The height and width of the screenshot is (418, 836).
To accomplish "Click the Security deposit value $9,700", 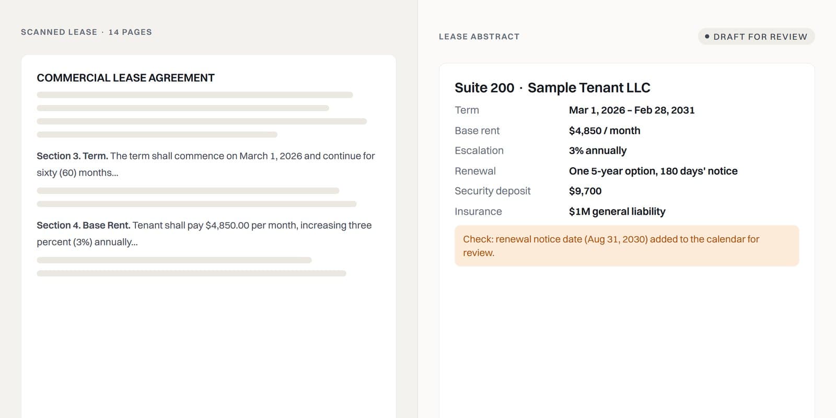I will 585,191.
